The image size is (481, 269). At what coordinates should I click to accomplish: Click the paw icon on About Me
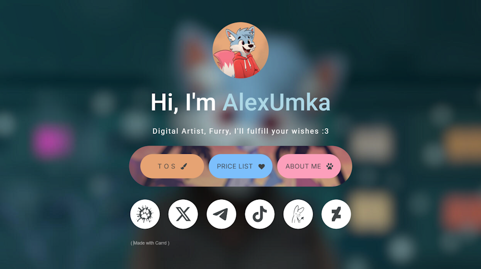pyautogui.click(x=330, y=166)
